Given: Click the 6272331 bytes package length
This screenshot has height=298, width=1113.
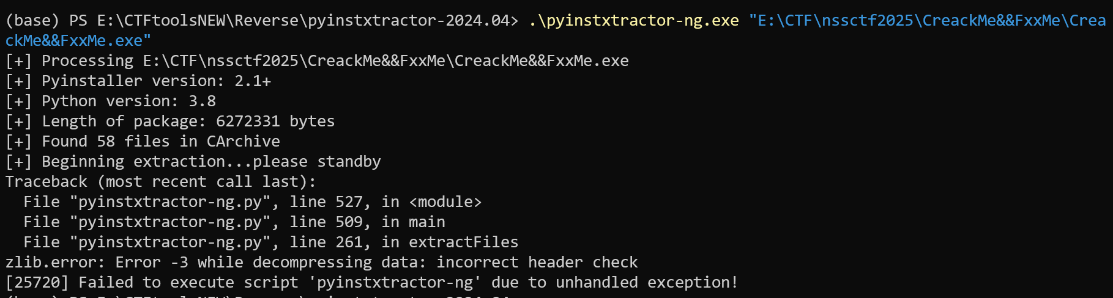Looking at the screenshot, I should click(275, 121).
